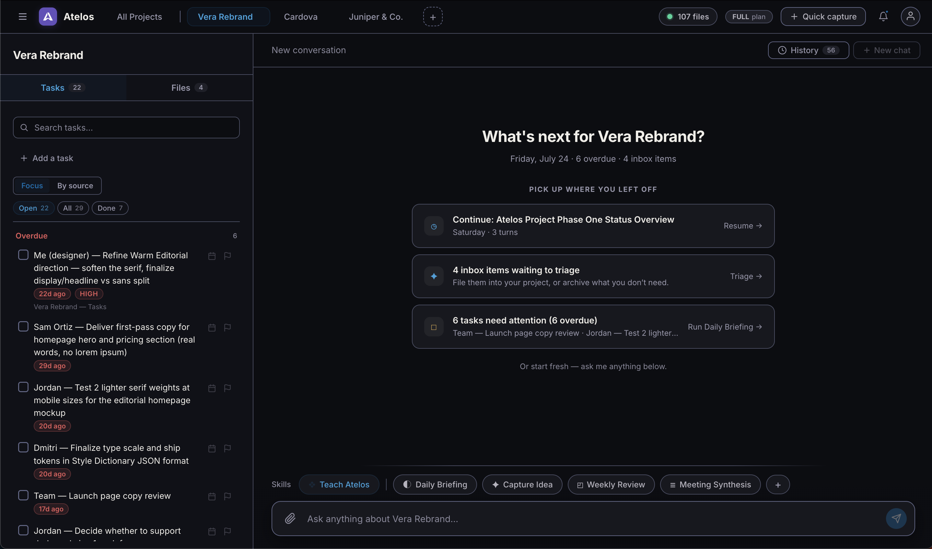Click the FULL plan badge
Image resolution: width=932 pixels, height=549 pixels.
point(749,17)
